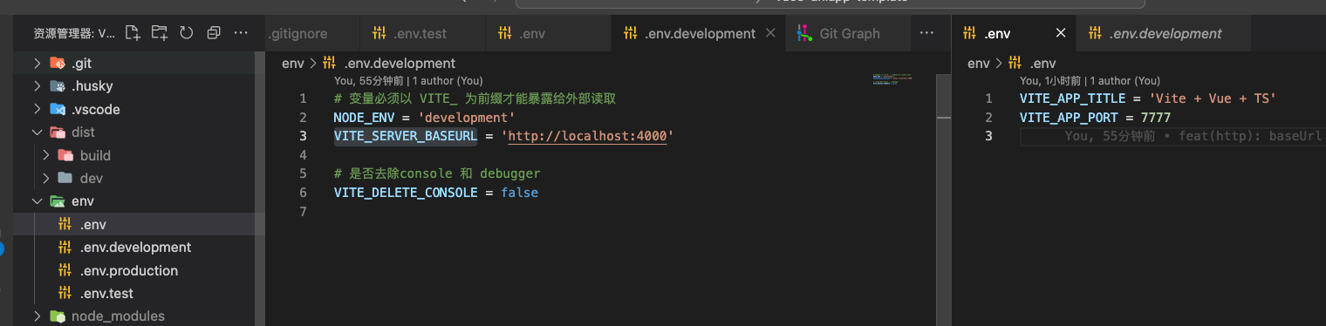Click the dist folder icon
The width and height of the screenshot is (1326, 326).
pos(58,132)
